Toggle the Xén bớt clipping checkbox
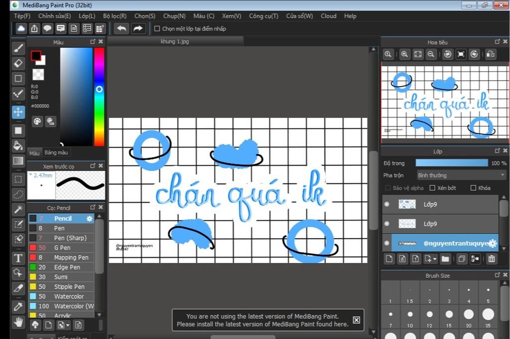 click(432, 188)
